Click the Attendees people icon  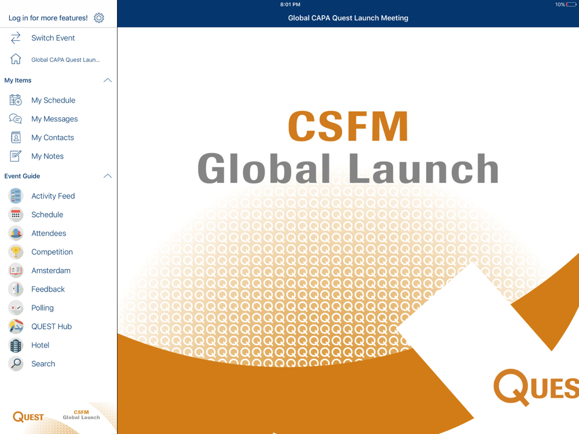[x=16, y=233]
